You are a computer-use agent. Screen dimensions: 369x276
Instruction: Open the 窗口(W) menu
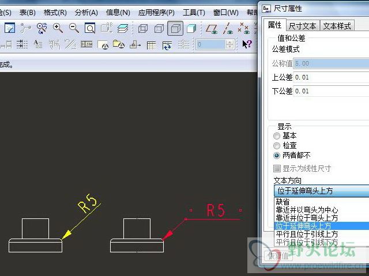225,12
